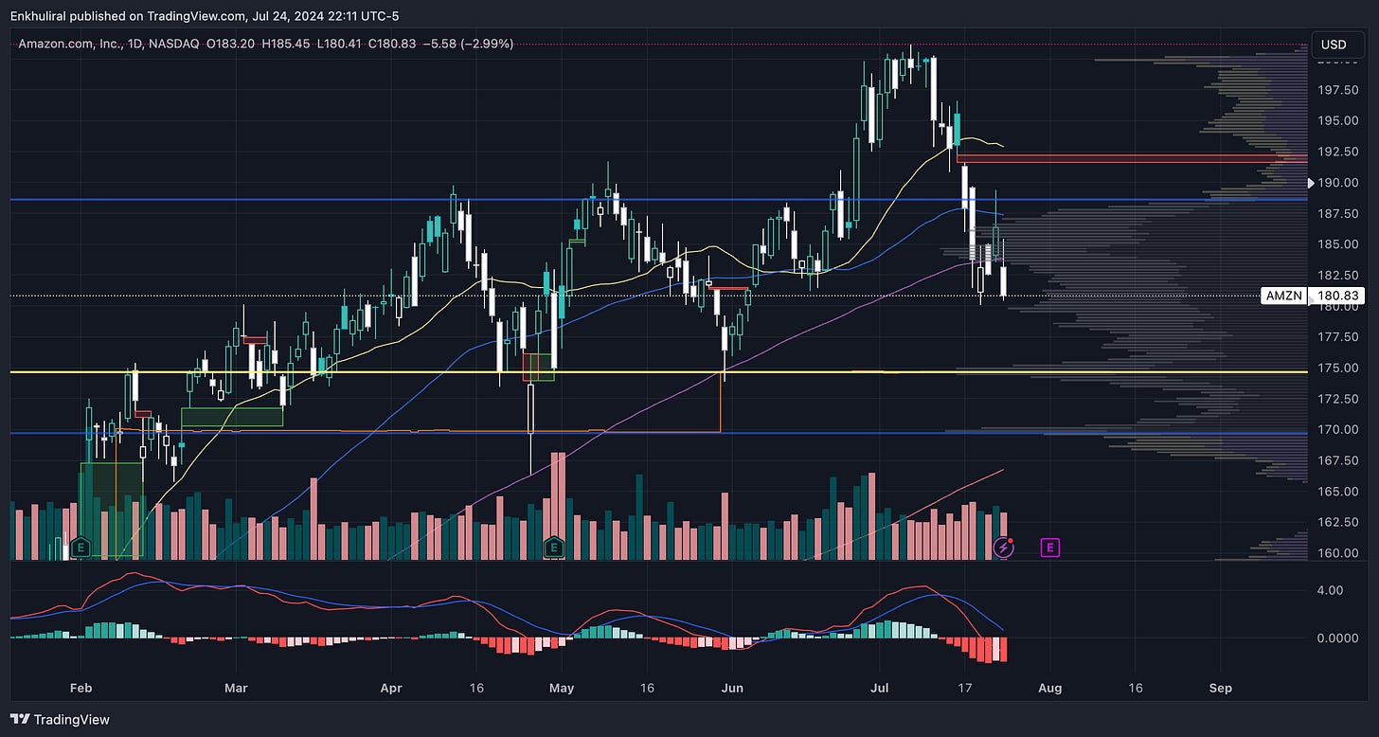Click the 17 date label after Jul
This screenshot has width=1379, height=737.
pos(965,689)
